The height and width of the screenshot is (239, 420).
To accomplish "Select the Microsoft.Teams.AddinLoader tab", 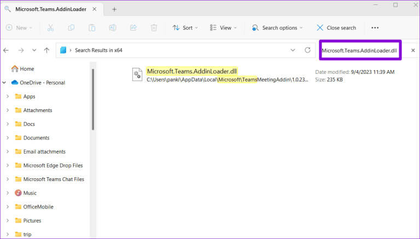I will (51, 9).
